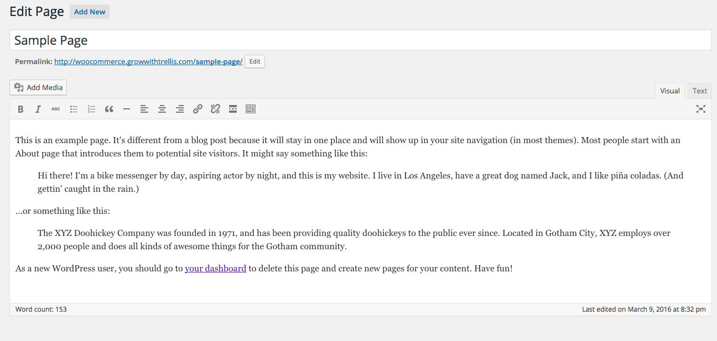Screen dimensions: 717x341
Task: Toggle center text alignment
Action: tap(162, 109)
